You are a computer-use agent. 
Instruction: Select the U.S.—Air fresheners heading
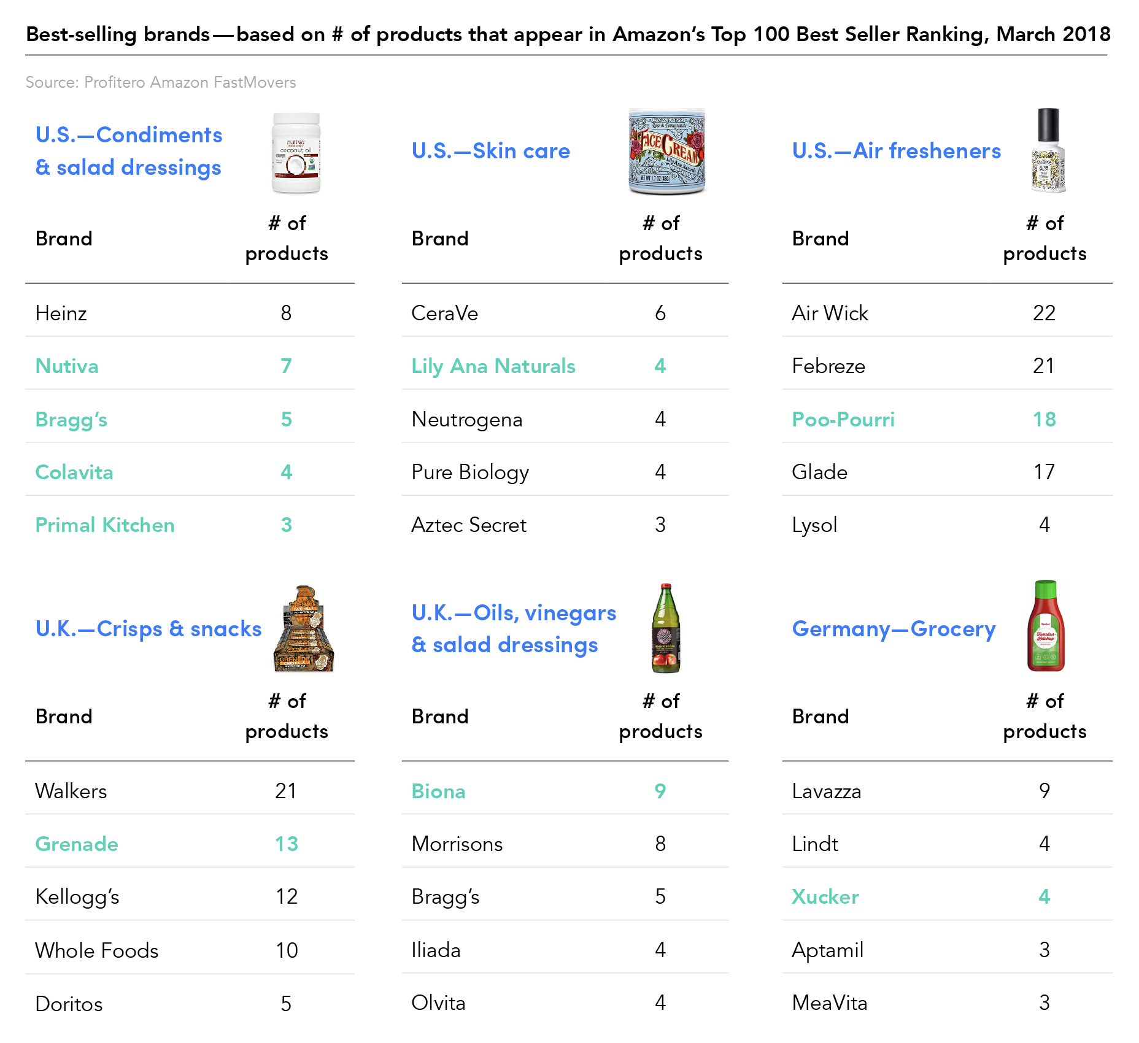pyautogui.click(x=897, y=151)
